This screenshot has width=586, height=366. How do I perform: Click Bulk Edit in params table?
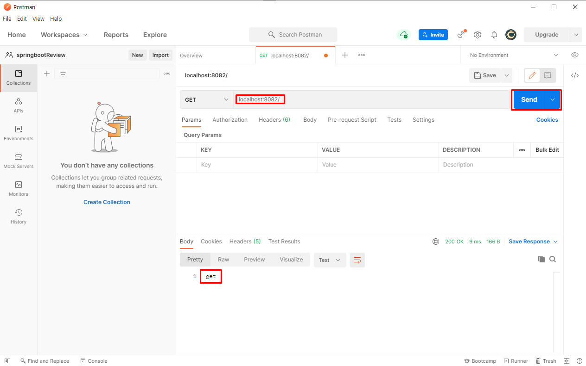(547, 150)
